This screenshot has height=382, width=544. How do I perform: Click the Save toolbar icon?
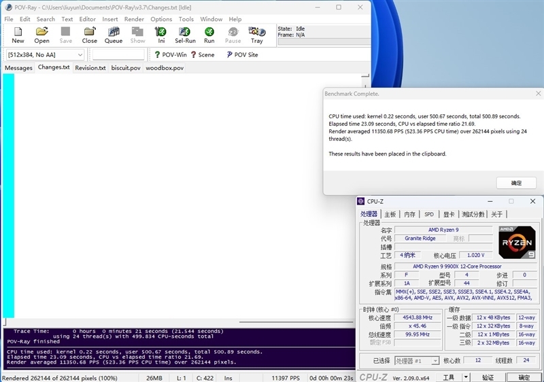coord(65,35)
